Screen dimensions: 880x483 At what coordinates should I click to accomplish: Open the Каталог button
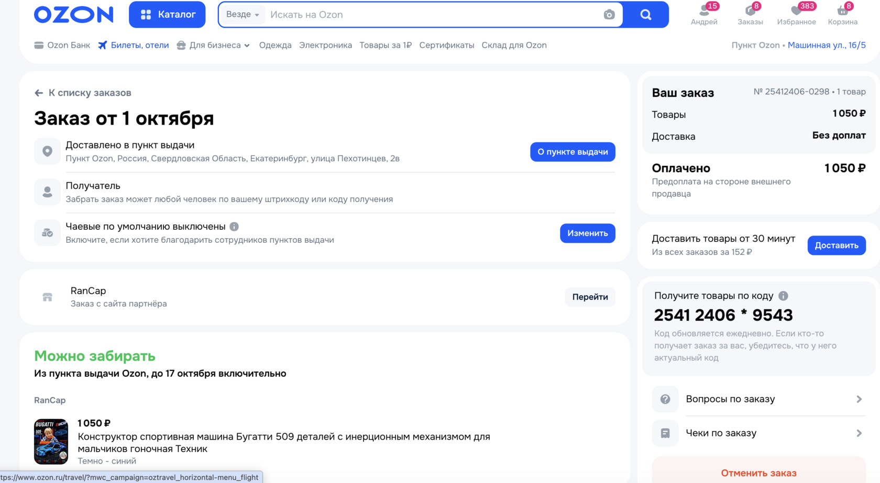167,15
